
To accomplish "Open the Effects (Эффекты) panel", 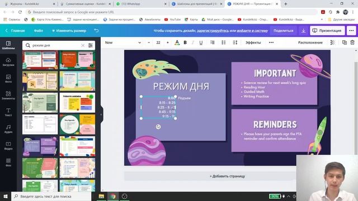I will coord(253,42).
